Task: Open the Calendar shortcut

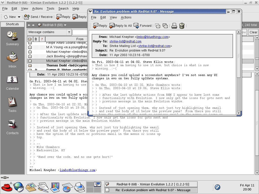Action: [12, 83]
